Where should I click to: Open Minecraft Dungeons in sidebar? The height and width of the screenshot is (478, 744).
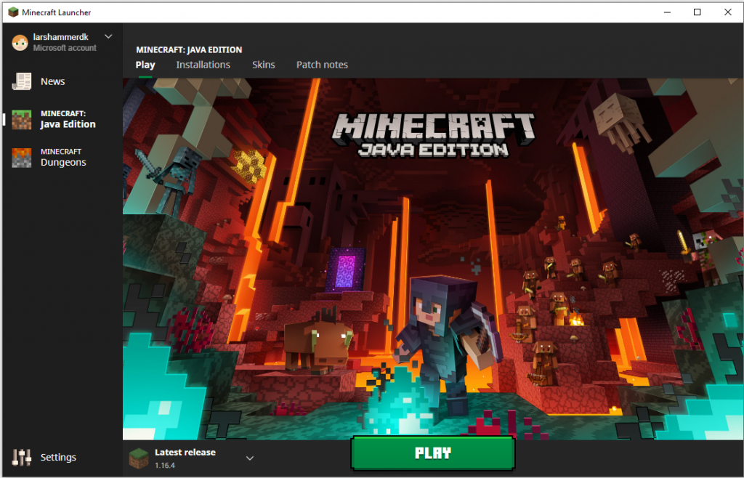pos(64,158)
